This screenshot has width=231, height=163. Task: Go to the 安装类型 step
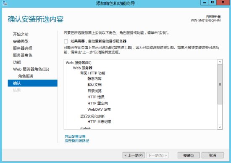point(21,41)
